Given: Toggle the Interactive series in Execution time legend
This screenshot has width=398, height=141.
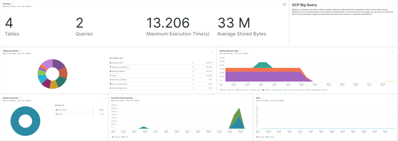Looking at the screenshot, I should [116, 137].
